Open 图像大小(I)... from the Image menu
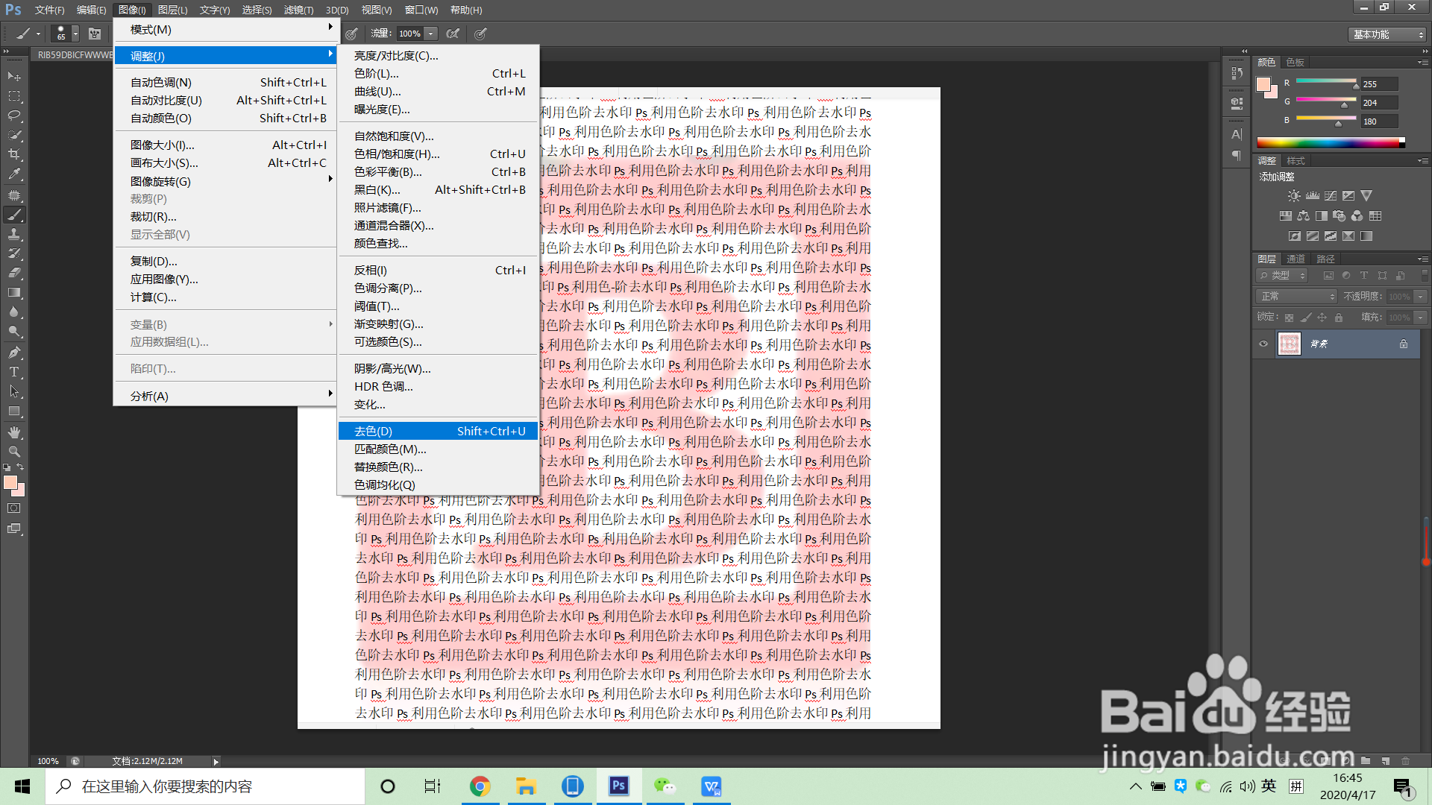 [226, 145]
